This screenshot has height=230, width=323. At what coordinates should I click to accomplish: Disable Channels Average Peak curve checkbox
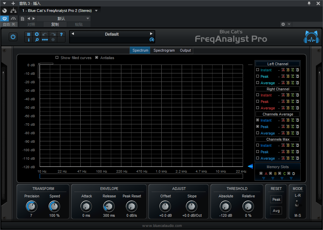[x=258, y=126]
